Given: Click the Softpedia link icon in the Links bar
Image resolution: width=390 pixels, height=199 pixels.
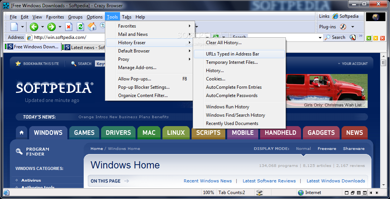Looking at the screenshot, I should [x=335, y=16].
